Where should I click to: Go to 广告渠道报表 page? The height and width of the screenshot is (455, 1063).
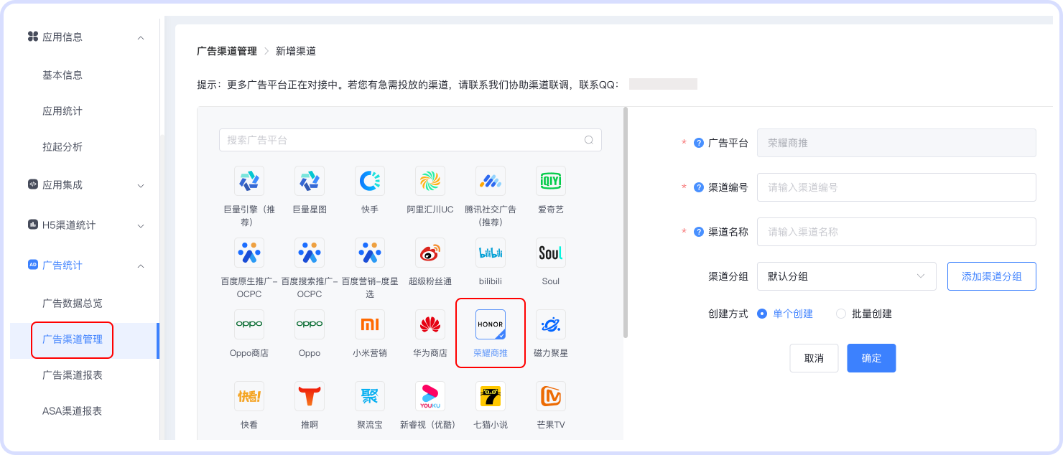click(73, 375)
